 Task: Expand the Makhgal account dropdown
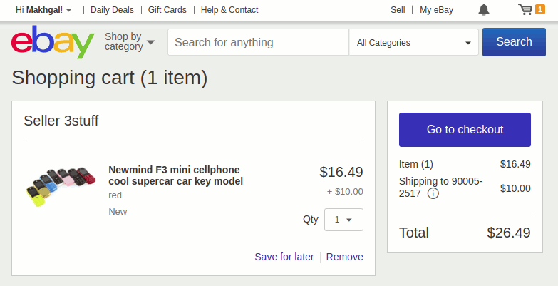coord(43,10)
